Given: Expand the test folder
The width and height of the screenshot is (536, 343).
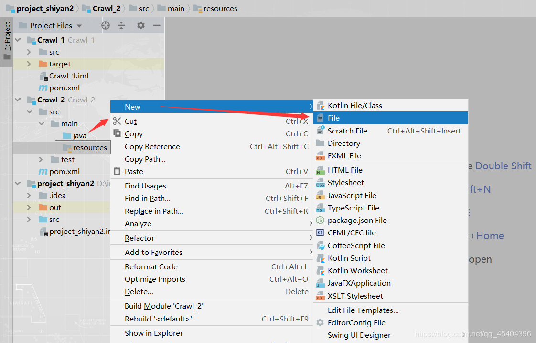Looking at the screenshot, I should coord(41,159).
